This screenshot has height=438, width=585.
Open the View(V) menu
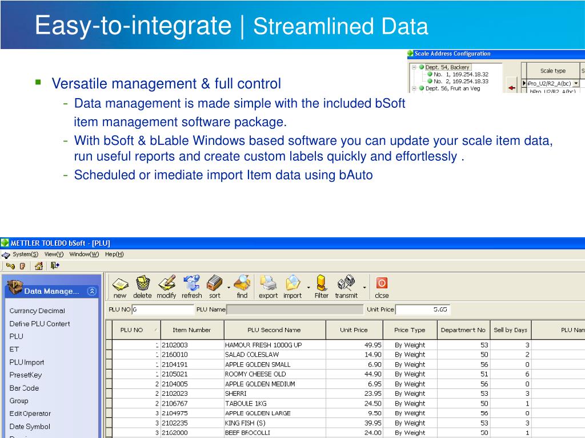54,254
